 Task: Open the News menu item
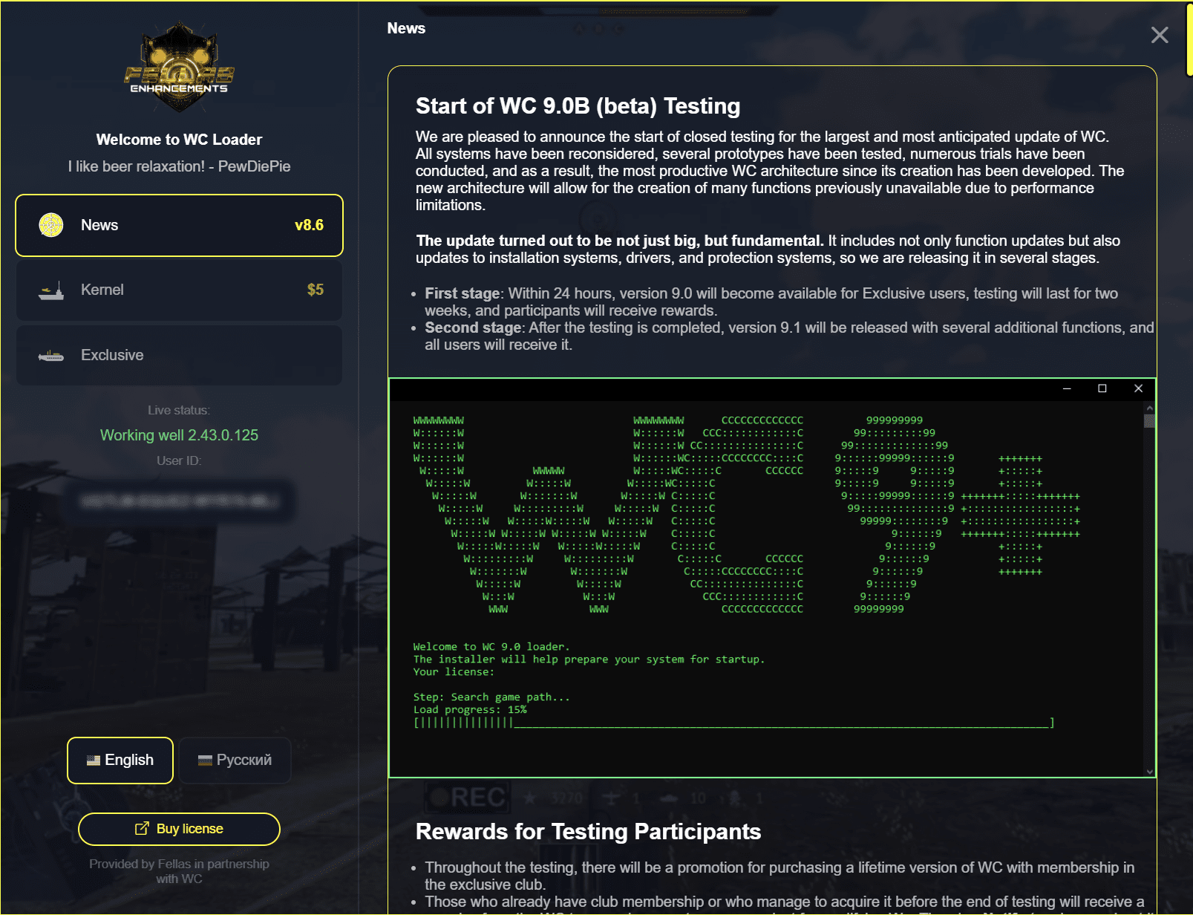pyautogui.click(x=179, y=225)
